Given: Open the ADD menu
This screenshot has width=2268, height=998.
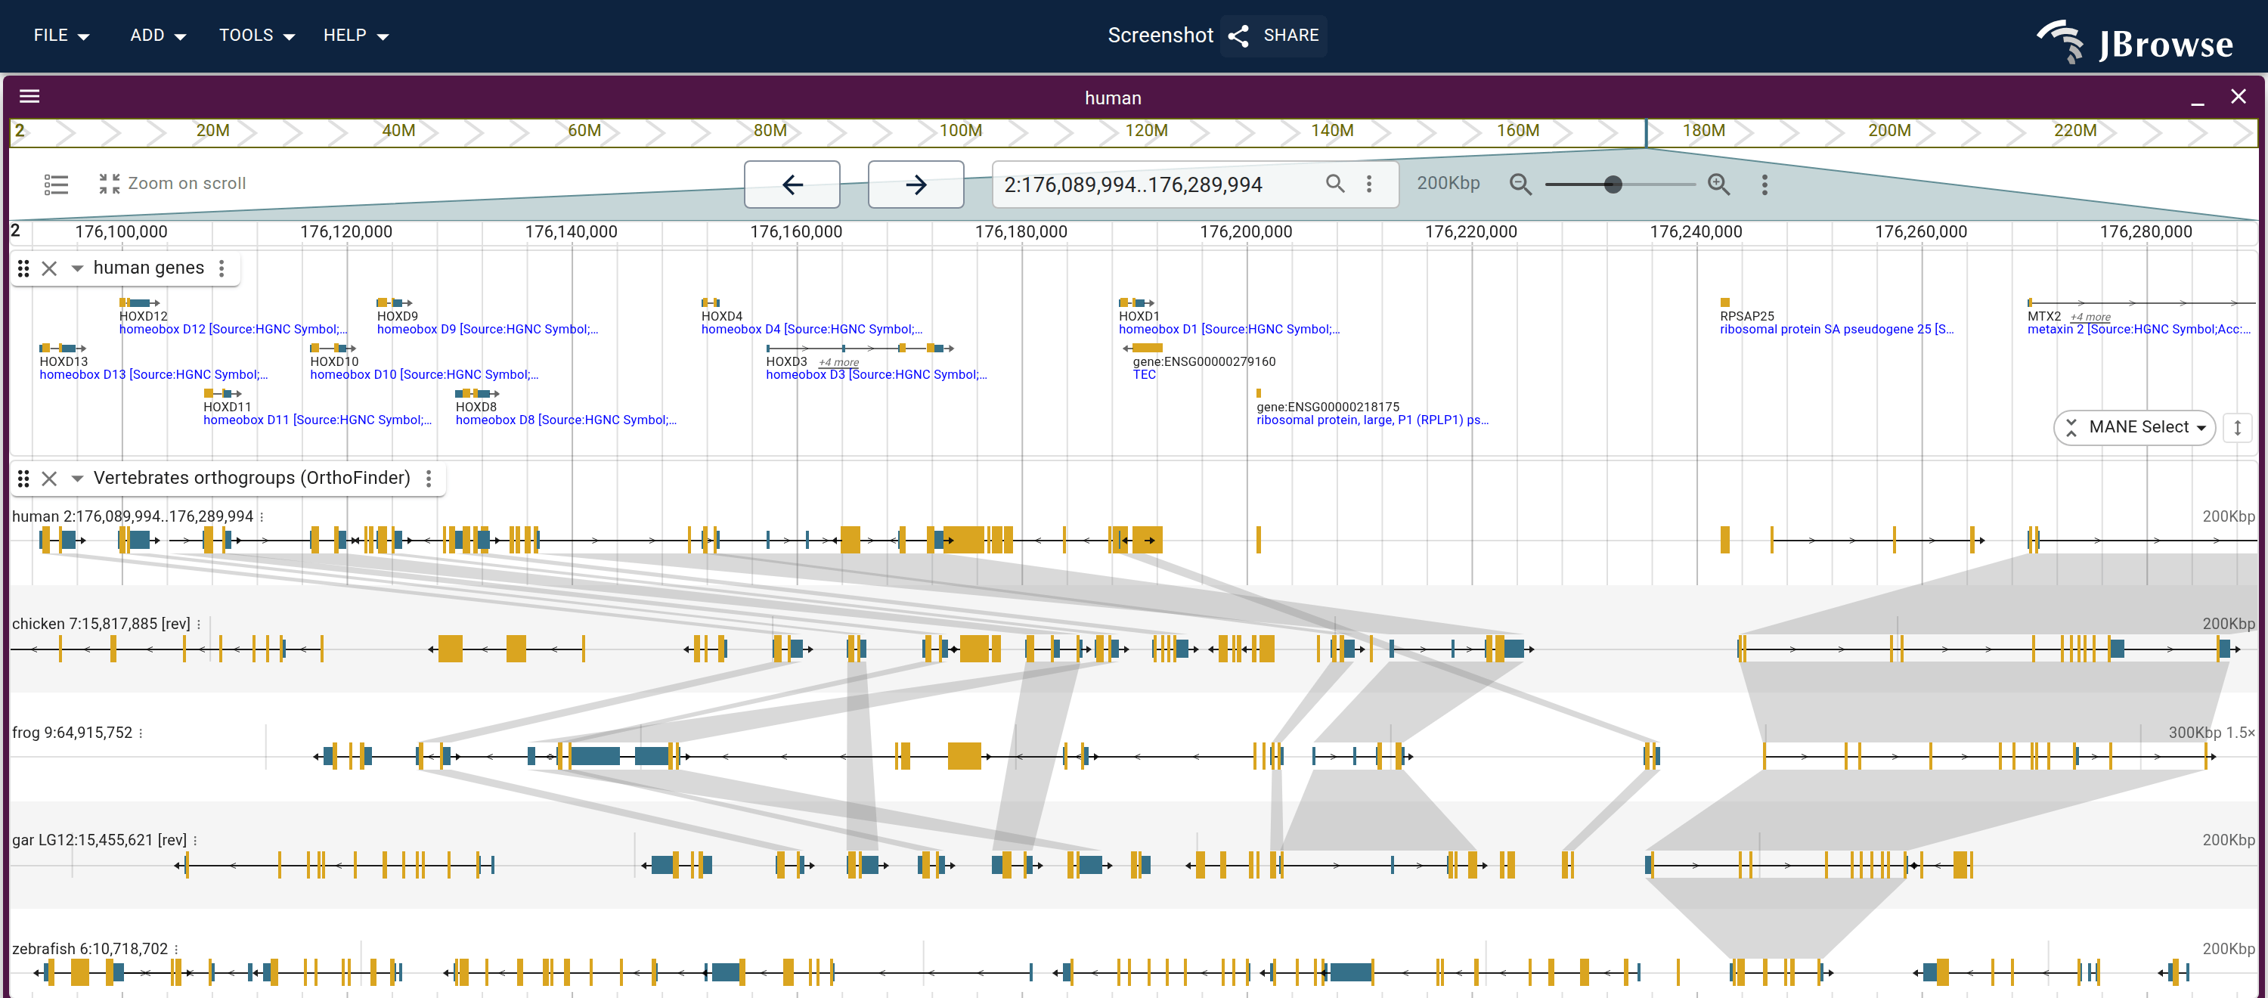Looking at the screenshot, I should tap(157, 36).
